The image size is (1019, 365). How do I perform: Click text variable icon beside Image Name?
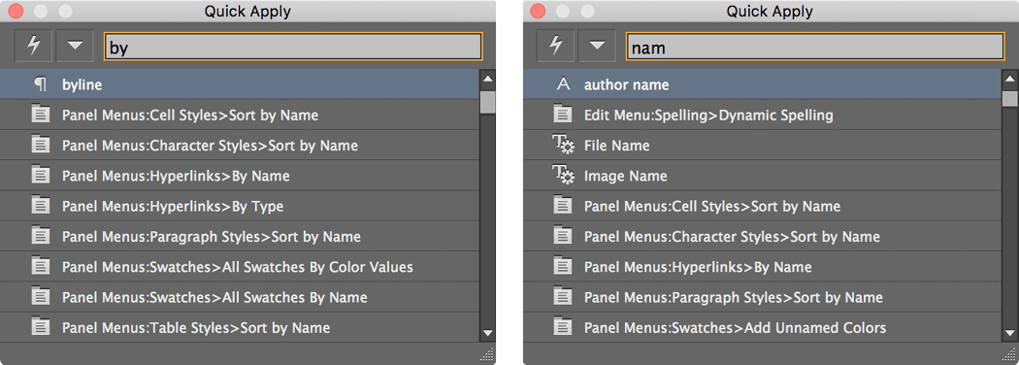(x=563, y=176)
